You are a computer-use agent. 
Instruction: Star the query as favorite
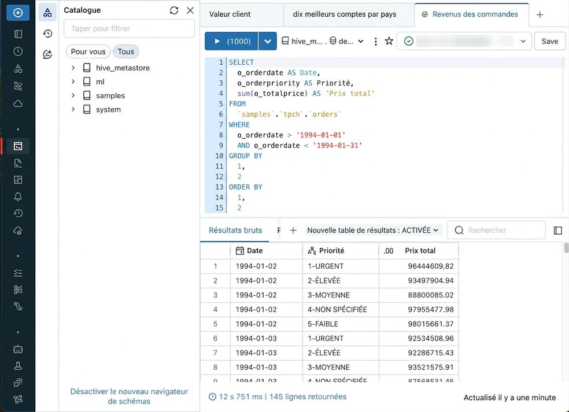(x=389, y=41)
